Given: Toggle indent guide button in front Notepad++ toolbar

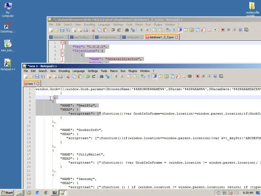Looking at the screenshot, I should tap(155, 77).
